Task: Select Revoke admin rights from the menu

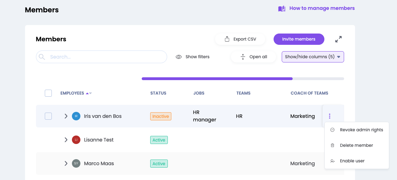Action: coord(361,130)
